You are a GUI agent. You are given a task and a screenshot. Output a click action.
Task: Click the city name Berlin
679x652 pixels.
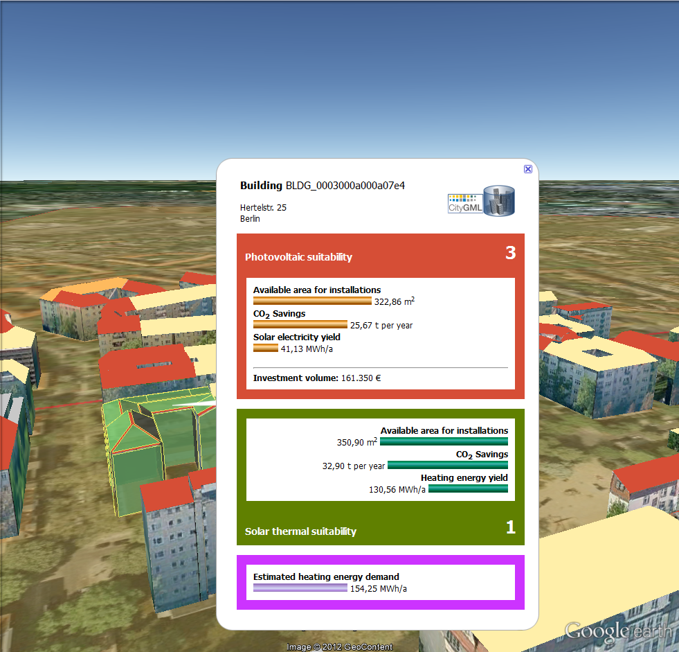[250, 218]
